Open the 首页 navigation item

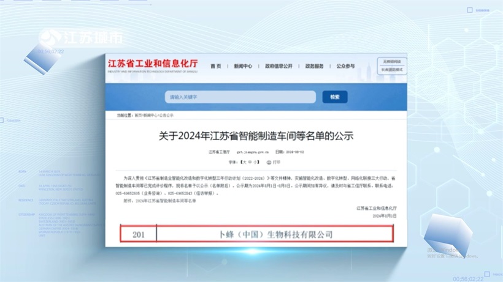click(216, 66)
